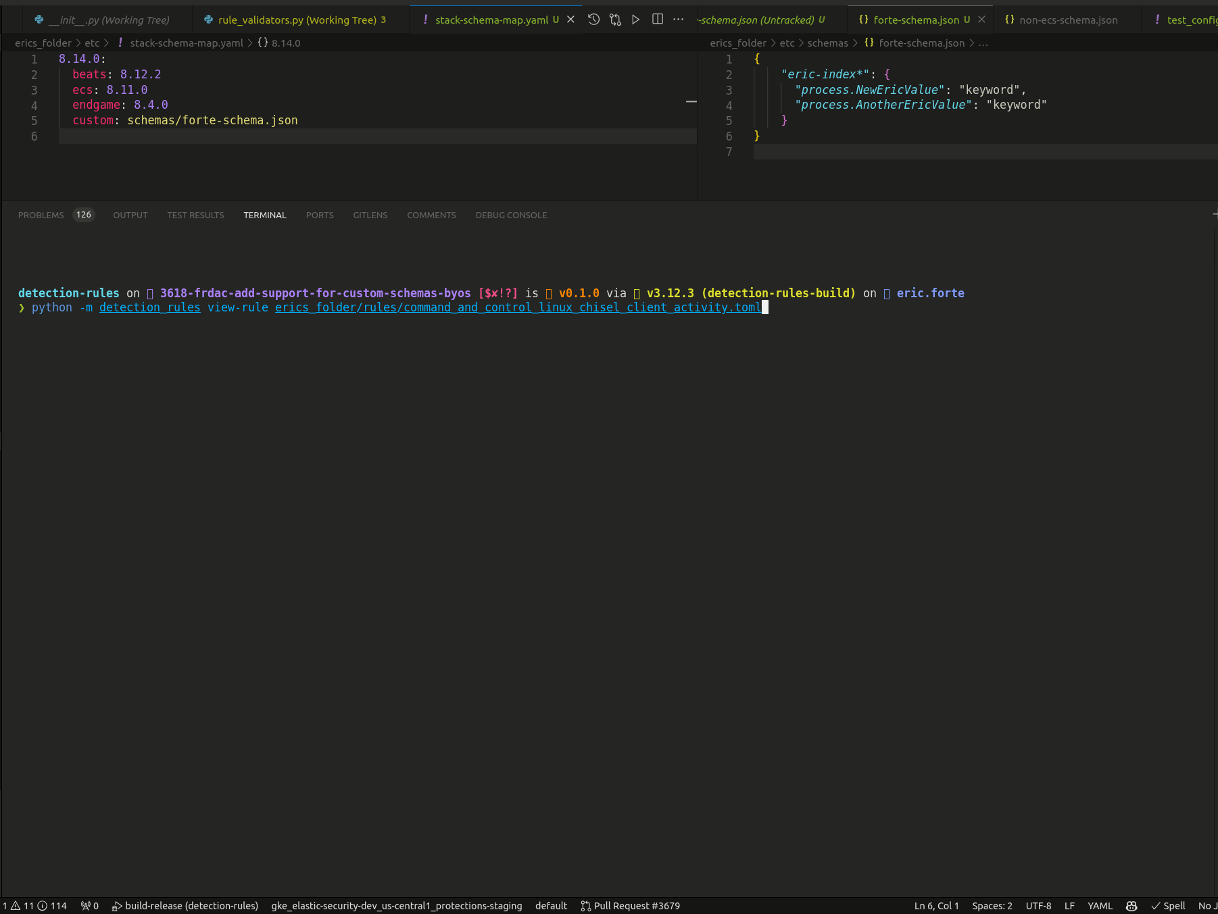Screen dimensions: 1218x914
Task: Click the endgame: 8.4.0 line
Action: coord(120,105)
